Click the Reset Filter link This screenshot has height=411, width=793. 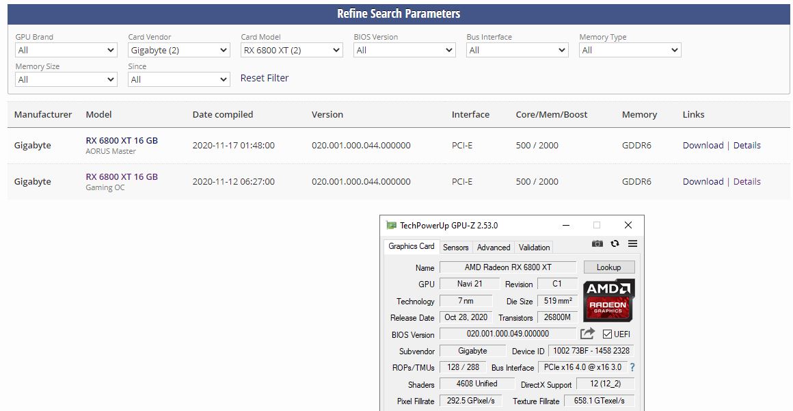point(265,78)
